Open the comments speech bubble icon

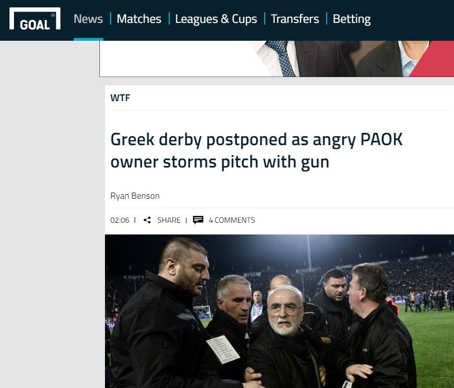198,220
